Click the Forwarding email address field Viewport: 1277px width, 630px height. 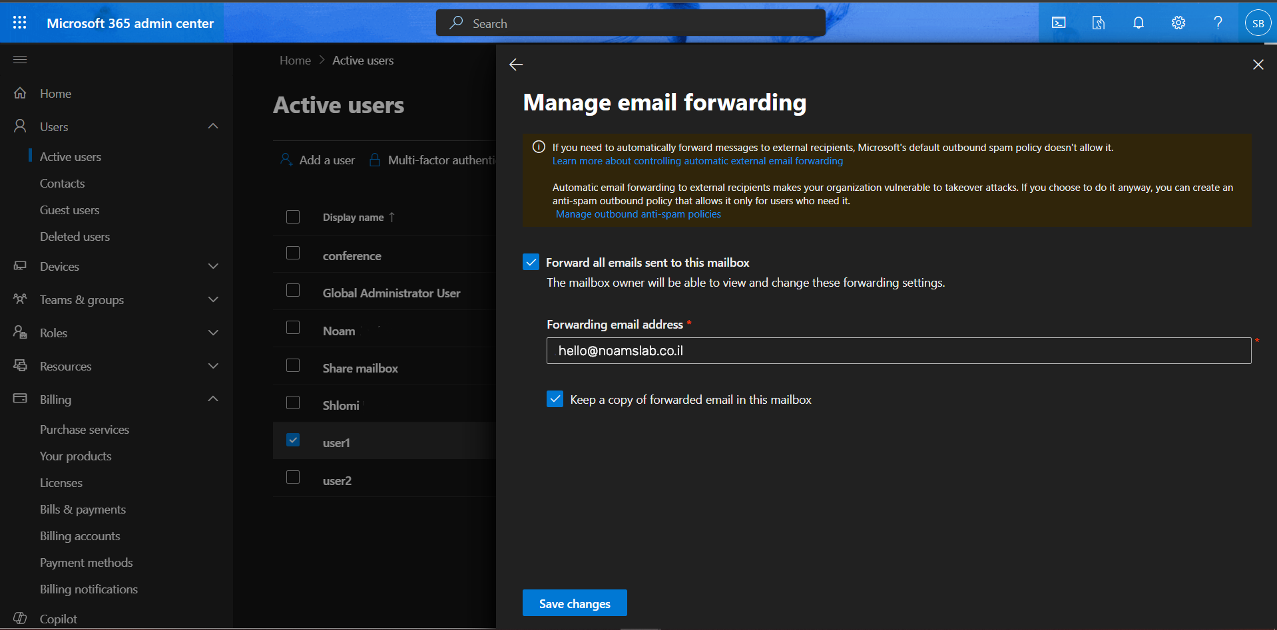(899, 351)
